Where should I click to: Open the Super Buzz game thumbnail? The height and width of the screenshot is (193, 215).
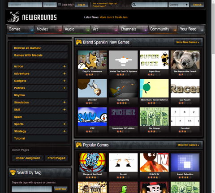pos(154,60)
